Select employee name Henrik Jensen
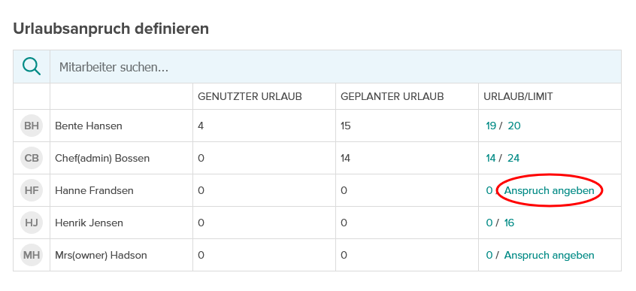Image resolution: width=636 pixels, height=291 pixels. tap(89, 223)
